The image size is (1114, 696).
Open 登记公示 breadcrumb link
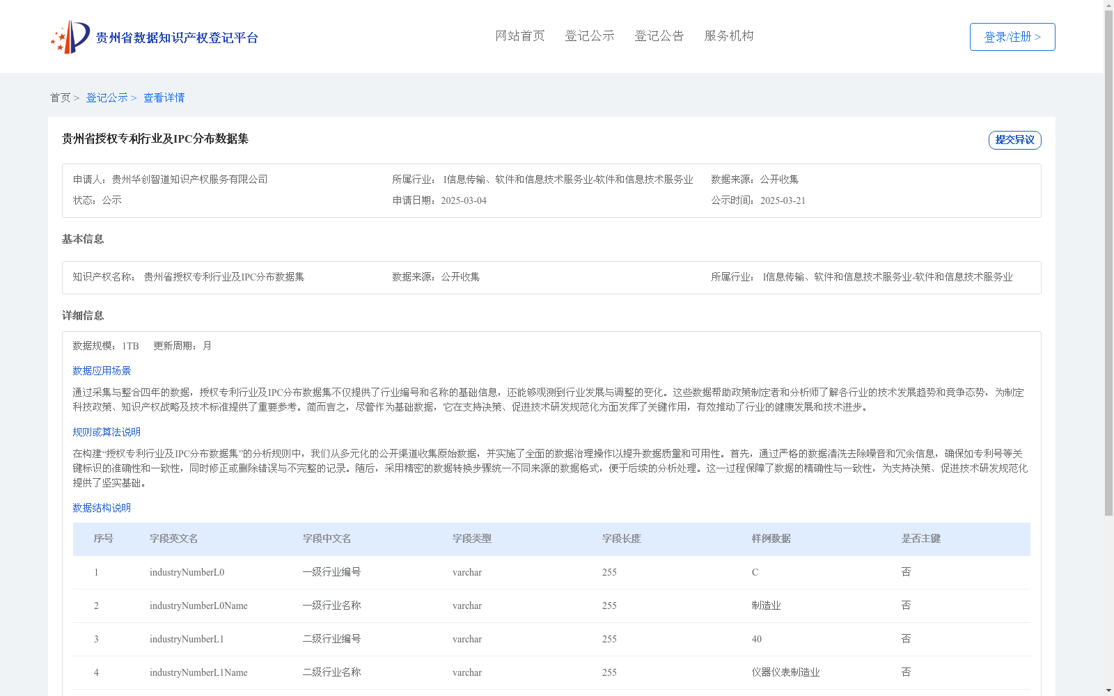[107, 97]
